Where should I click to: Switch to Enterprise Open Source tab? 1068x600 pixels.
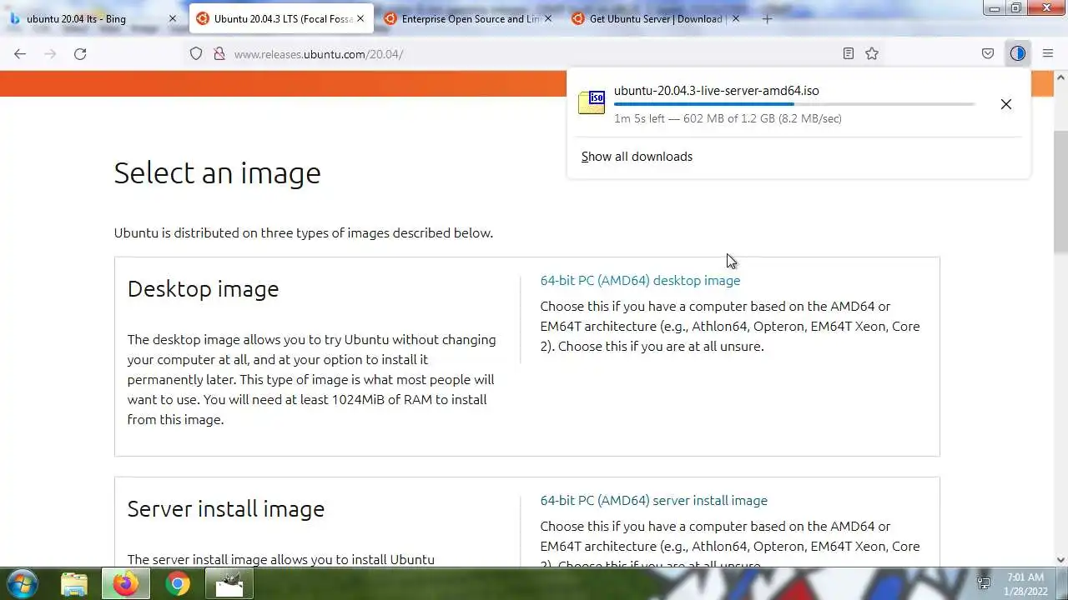click(467, 18)
